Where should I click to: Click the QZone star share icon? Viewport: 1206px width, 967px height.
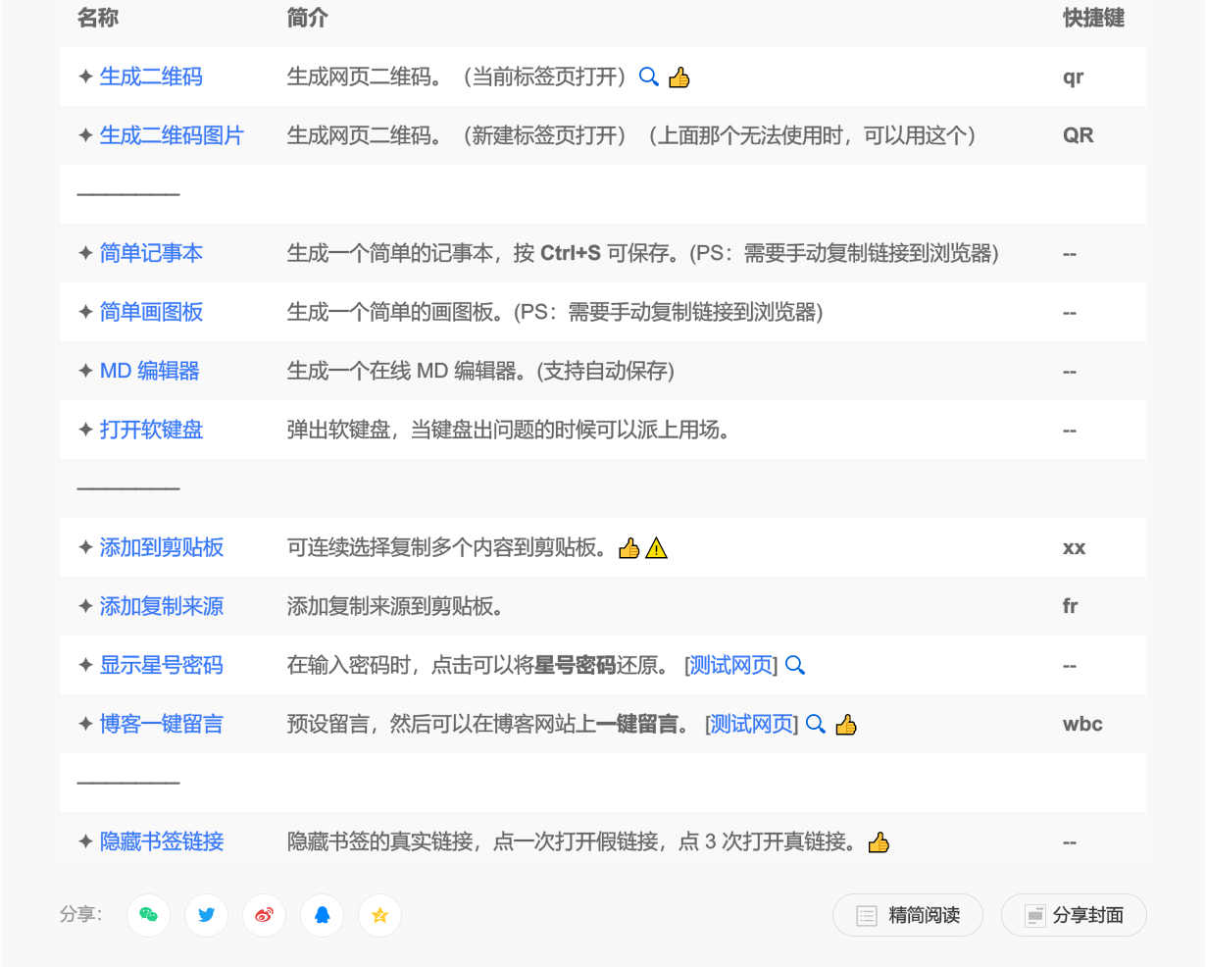tap(380, 916)
